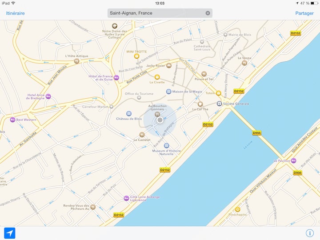
Task: Open the Itinéraire directions panel
Action: pyautogui.click(x=15, y=13)
